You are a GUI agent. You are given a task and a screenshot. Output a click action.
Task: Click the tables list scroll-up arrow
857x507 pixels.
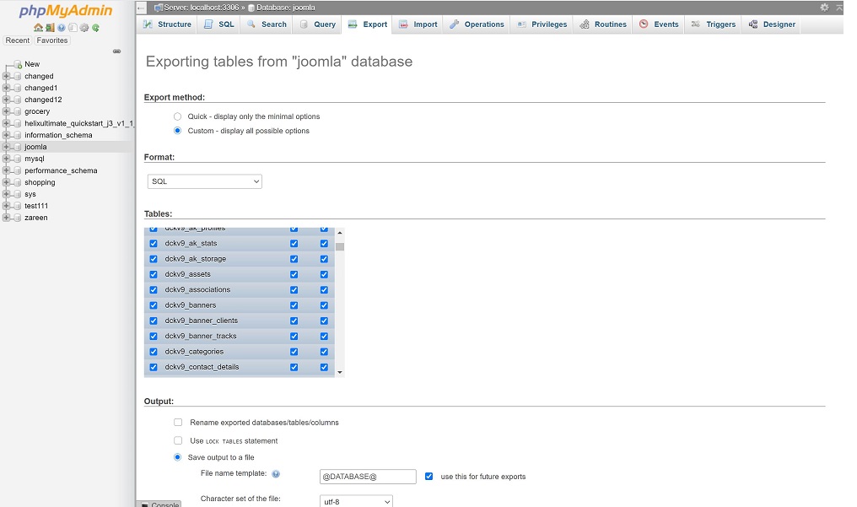pos(340,234)
